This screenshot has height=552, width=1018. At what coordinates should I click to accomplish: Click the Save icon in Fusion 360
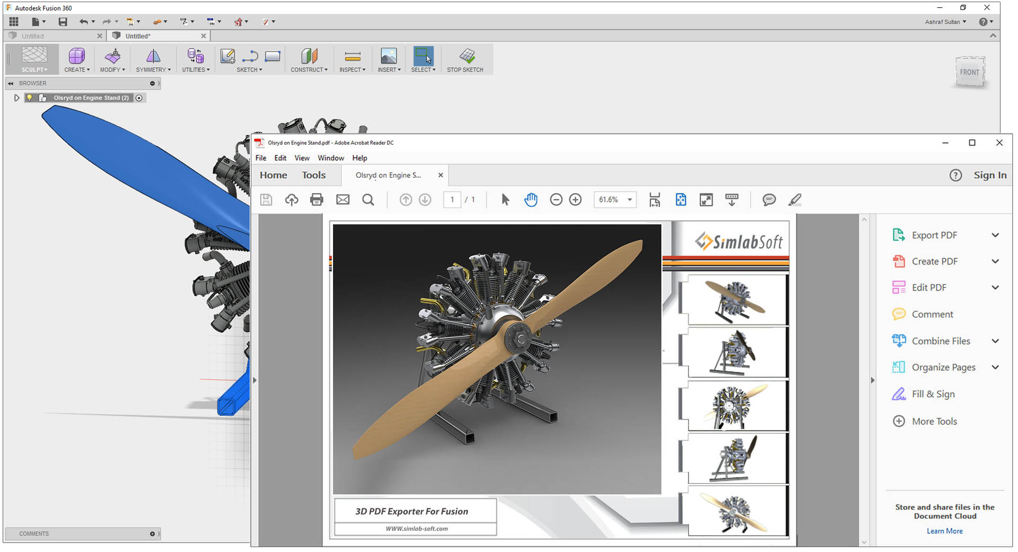[x=63, y=22]
